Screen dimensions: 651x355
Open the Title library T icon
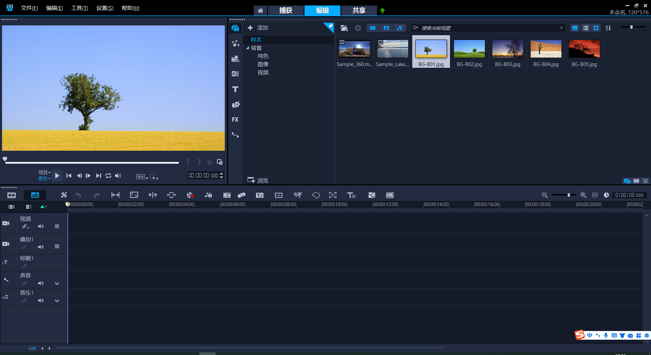[235, 89]
